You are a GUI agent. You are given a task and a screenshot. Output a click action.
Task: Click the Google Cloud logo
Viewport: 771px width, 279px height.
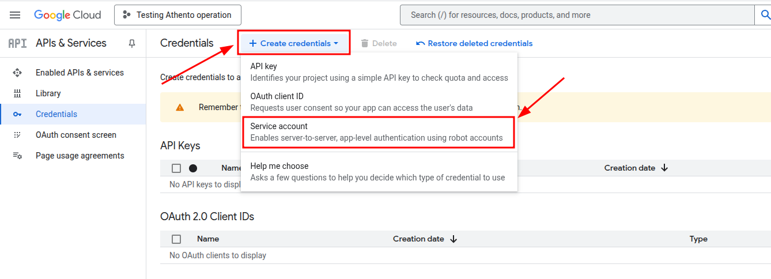tap(67, 15)
